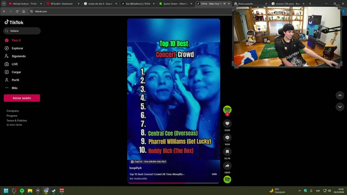Close the Michael Jackson Thriller tab

tap(41, 4)
